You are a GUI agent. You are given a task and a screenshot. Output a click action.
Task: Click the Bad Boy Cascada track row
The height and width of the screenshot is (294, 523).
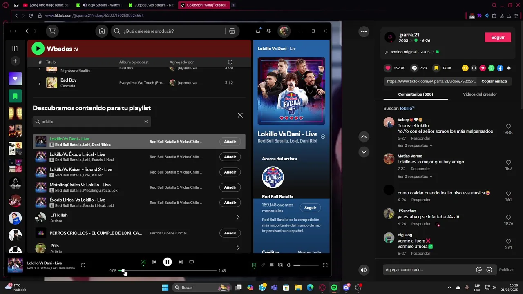coord(139,83)
